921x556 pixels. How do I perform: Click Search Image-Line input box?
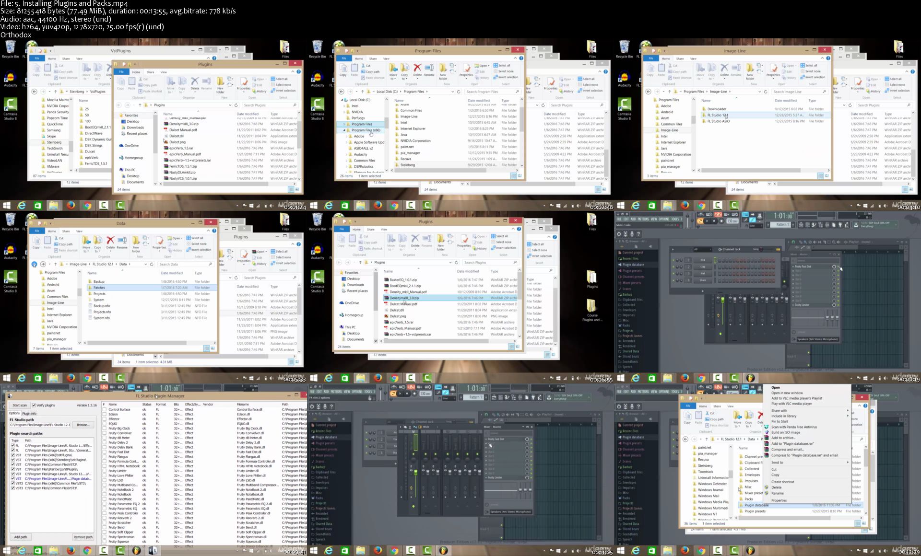click(x=800, y=92)
